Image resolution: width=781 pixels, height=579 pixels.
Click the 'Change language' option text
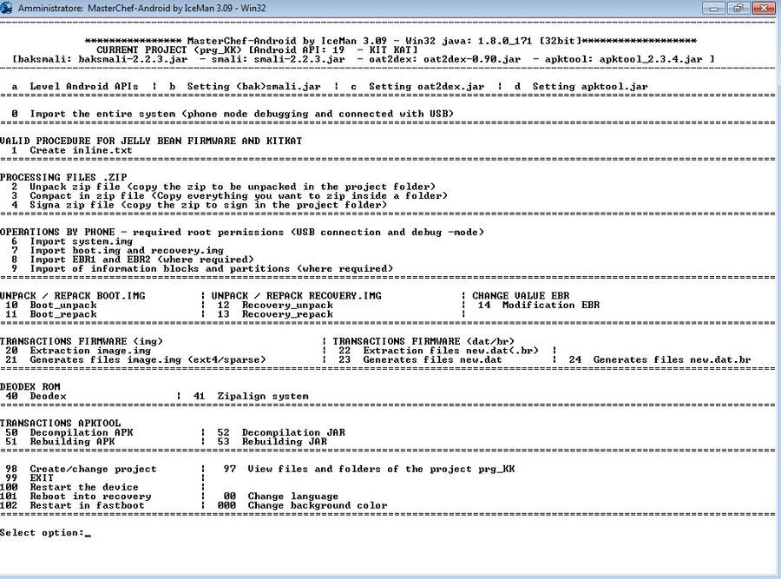click(x=293, y=496)
